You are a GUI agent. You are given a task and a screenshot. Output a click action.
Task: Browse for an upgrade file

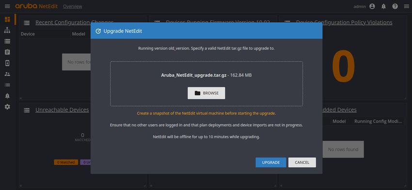(x=206, y=93)
